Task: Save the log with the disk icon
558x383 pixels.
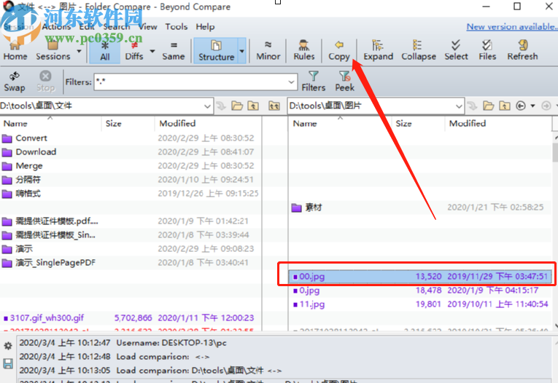Action: [8, 363]
